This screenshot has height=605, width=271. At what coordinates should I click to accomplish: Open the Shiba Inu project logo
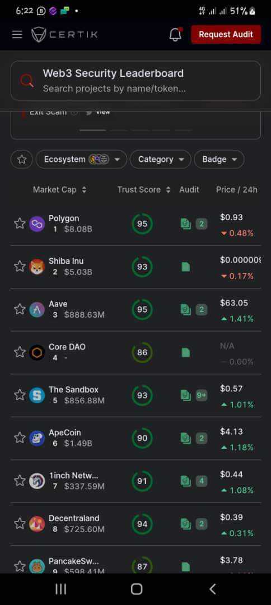[x=37, y=267]
